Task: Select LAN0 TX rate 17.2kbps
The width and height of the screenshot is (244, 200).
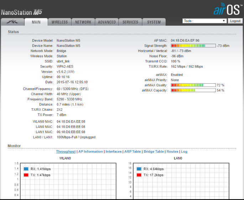Action: pyautogui.click(x=156, y=175)
